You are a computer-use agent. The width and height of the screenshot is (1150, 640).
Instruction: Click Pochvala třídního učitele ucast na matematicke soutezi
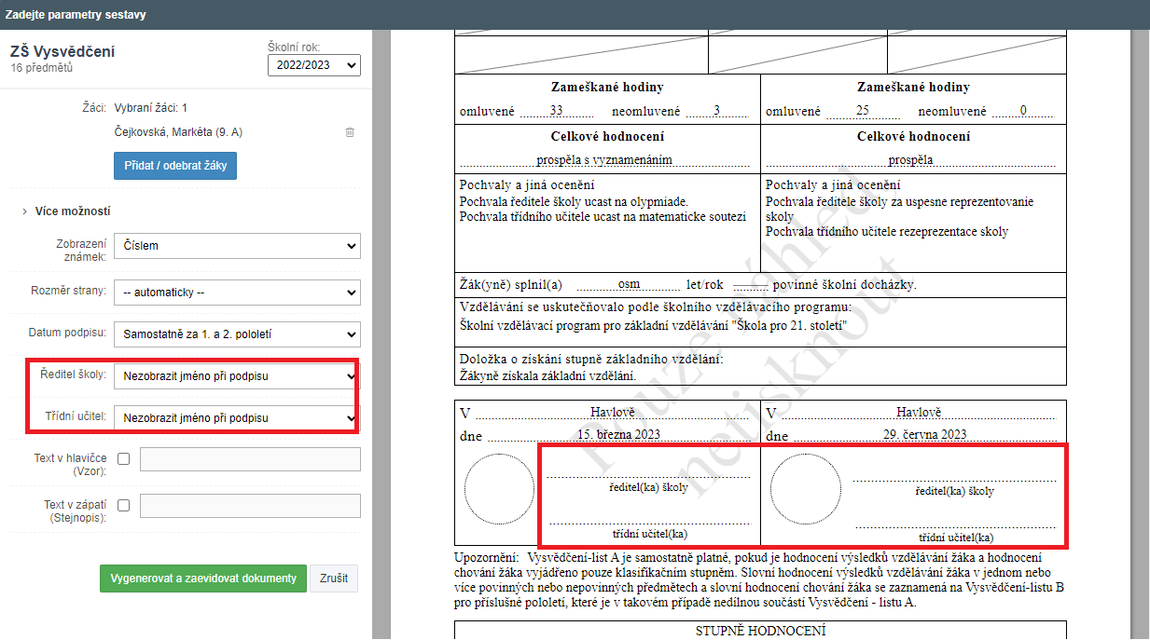tap(603, 217)
